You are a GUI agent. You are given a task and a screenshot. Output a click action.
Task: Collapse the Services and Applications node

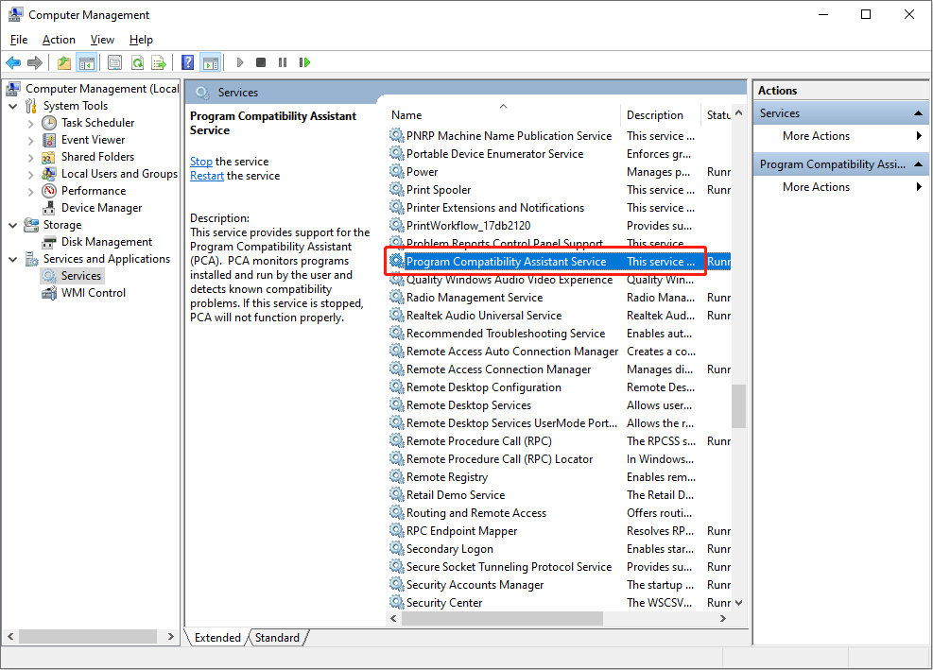tap(11, 258)
